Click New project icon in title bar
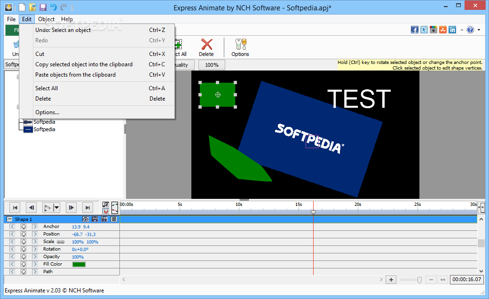489x299 pixels. pos(22,7)
